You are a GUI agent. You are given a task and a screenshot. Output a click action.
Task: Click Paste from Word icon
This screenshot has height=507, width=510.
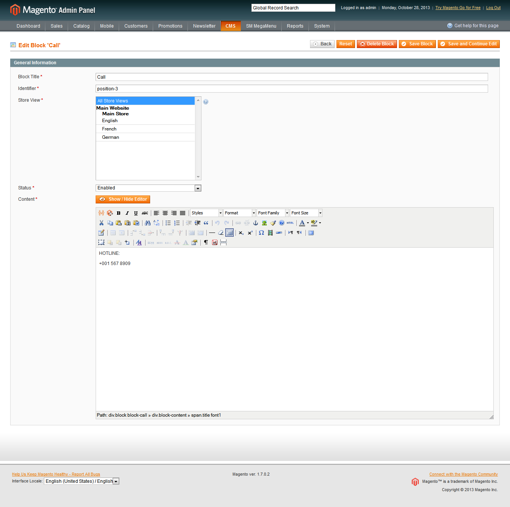[136, 223]
